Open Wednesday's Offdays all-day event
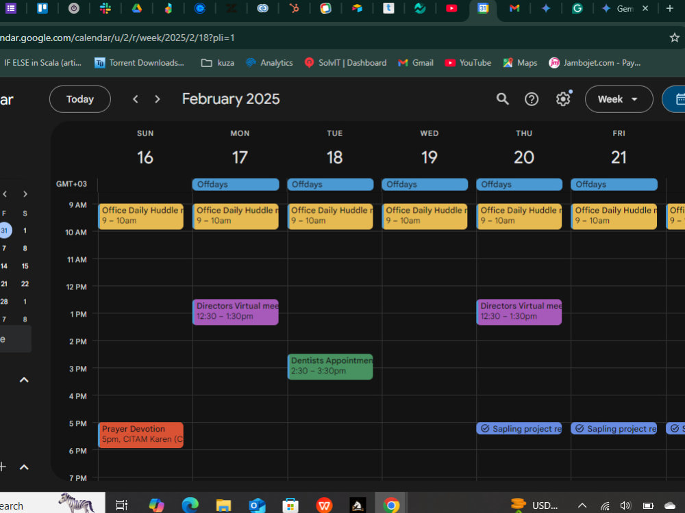 (x=425, y=185)
